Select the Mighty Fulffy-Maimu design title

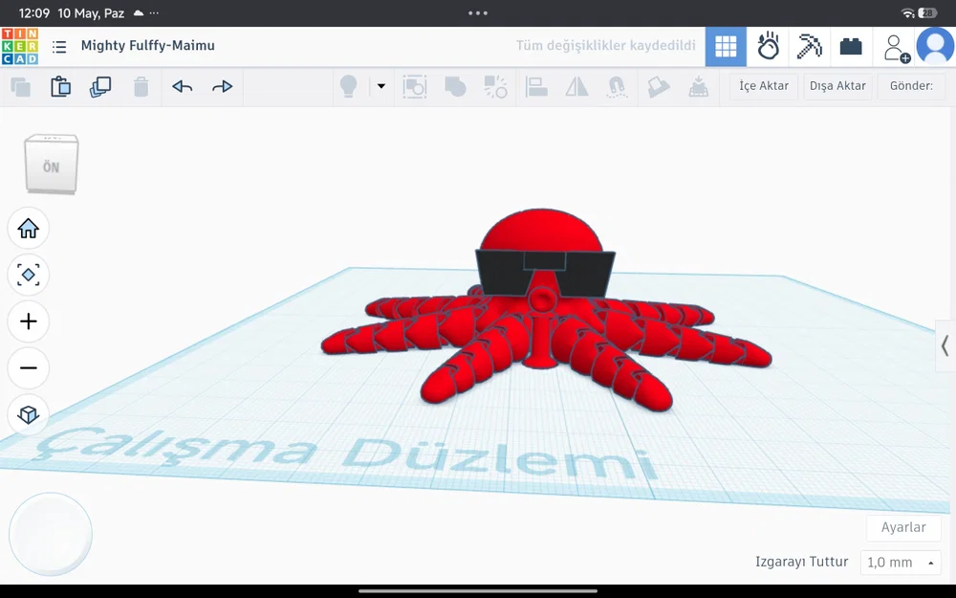click(x=147, y=46)
